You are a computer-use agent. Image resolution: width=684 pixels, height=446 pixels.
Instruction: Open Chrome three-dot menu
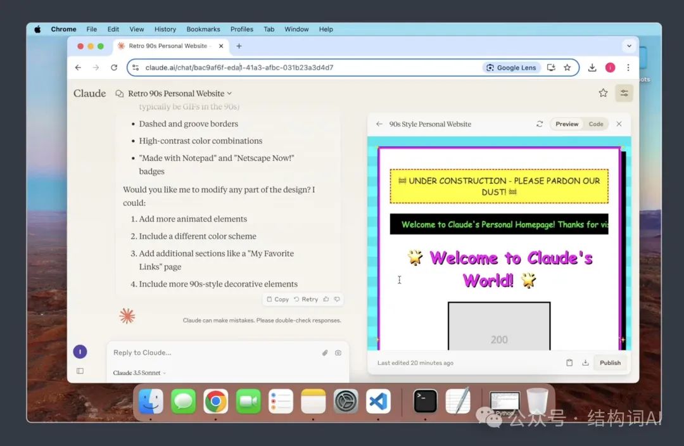[628, 68]
